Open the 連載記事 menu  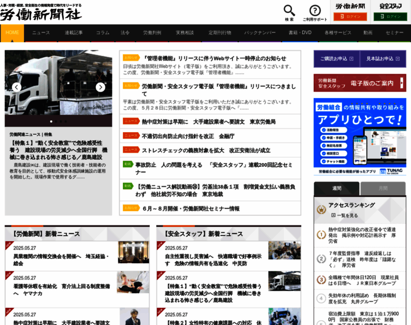74,33
